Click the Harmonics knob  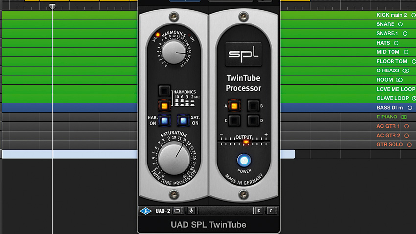(174, 52)
